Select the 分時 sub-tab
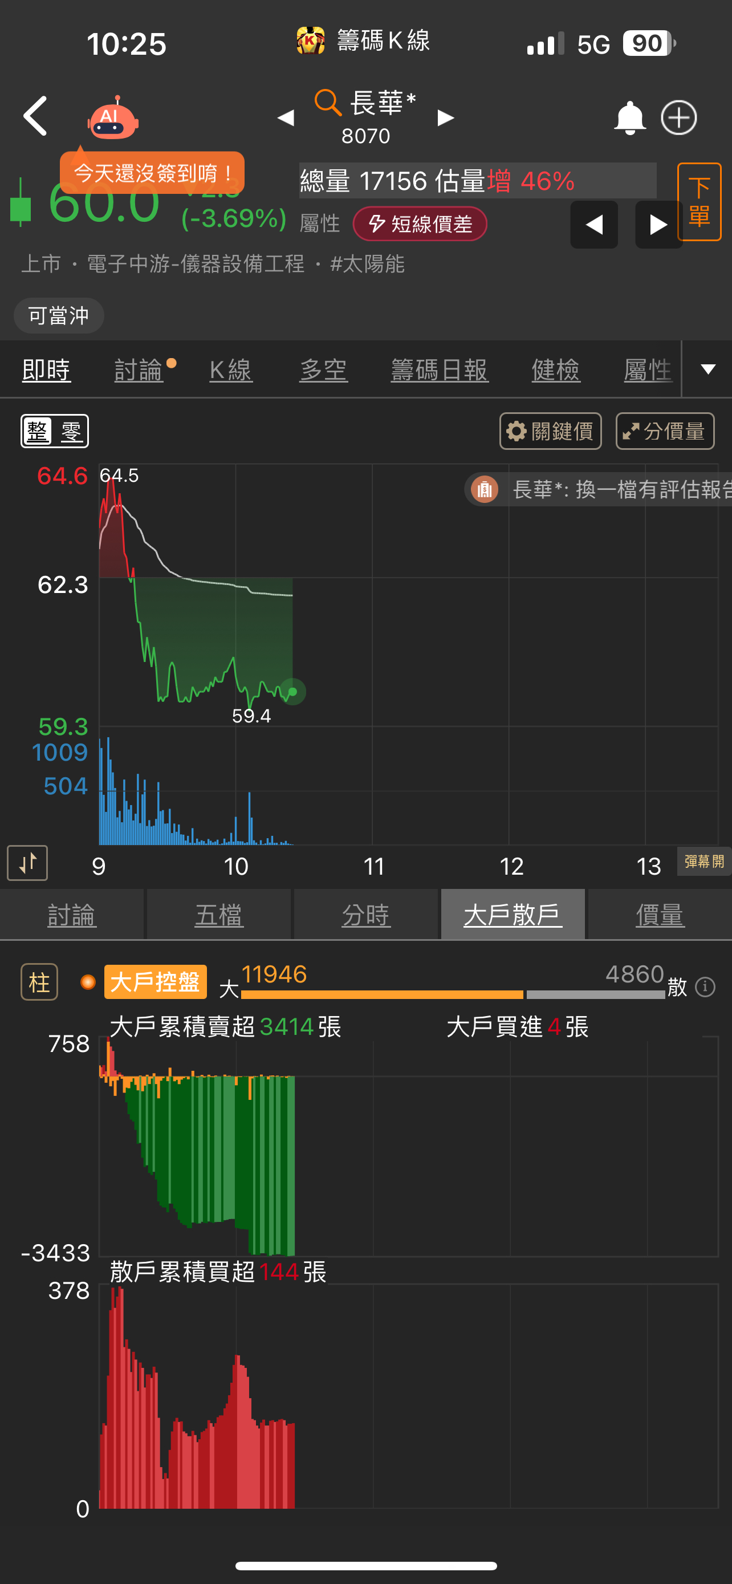 pyautogui.click(x=365, y=915)
